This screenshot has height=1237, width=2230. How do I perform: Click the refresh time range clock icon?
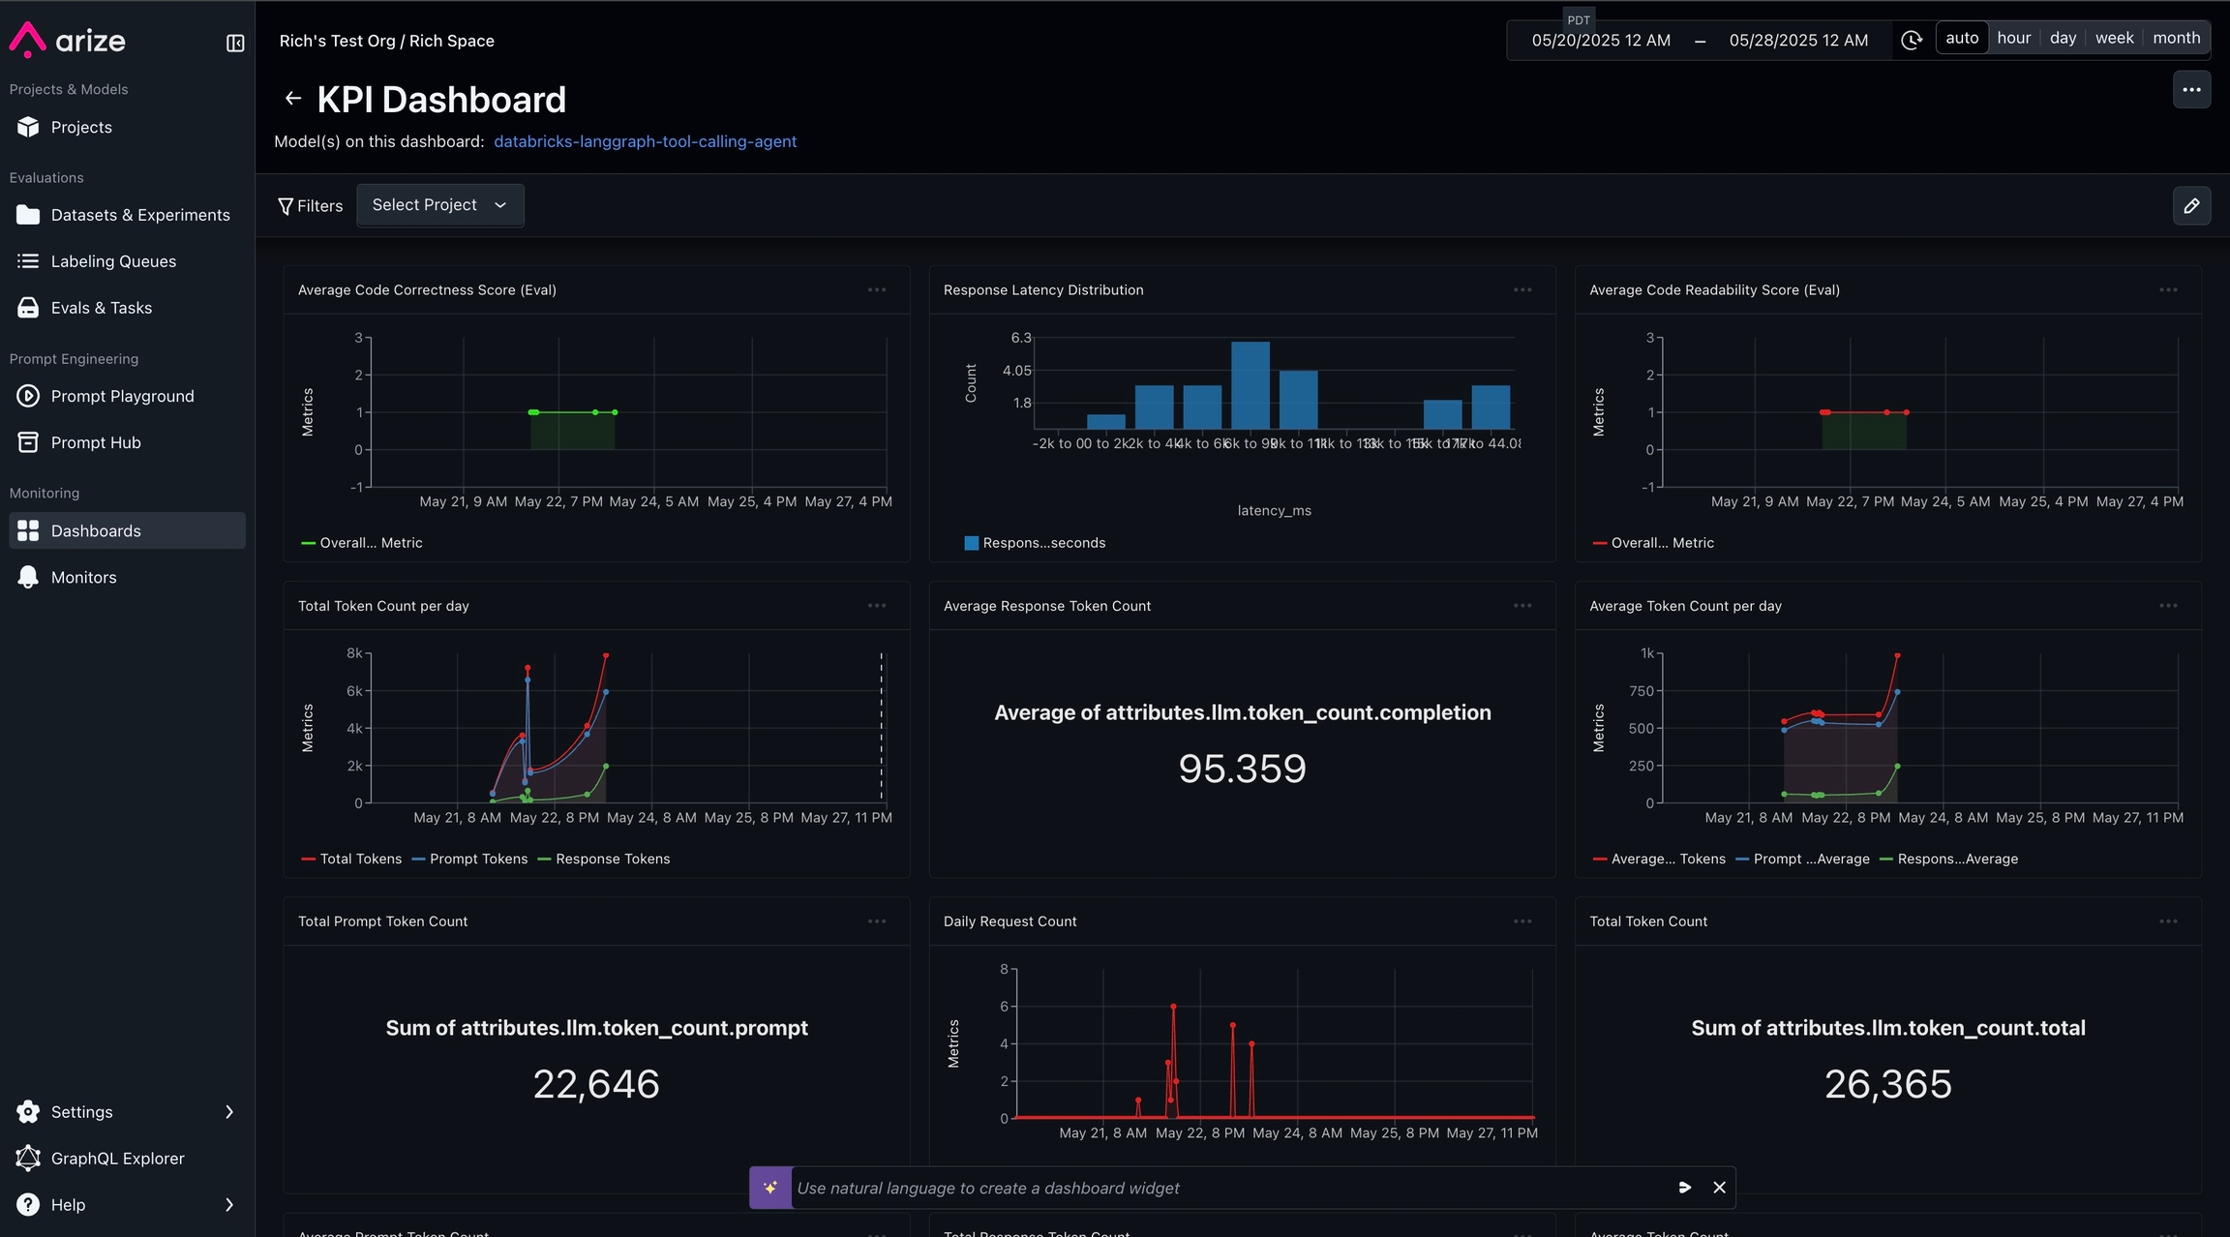[x=1911, y=40]
